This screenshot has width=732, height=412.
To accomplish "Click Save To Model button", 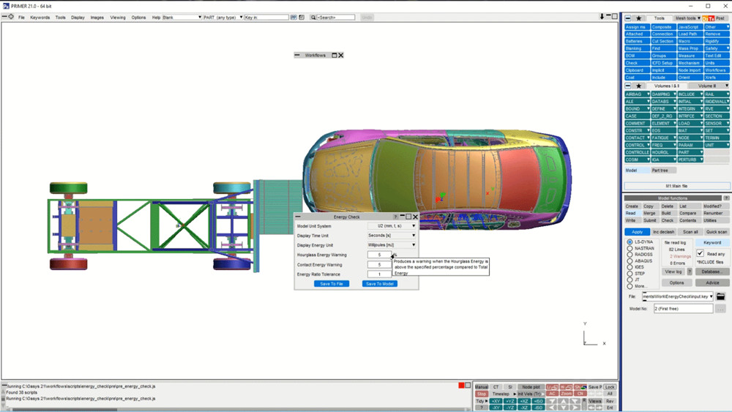I will click(x=379, y=284).
